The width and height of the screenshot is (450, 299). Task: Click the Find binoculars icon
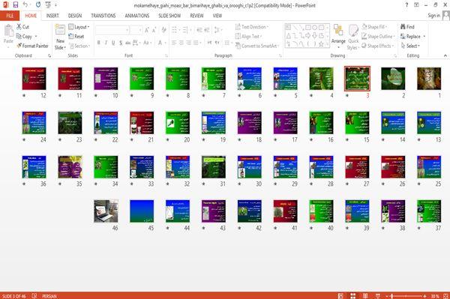pyautogui.click(x=403, y=27)
